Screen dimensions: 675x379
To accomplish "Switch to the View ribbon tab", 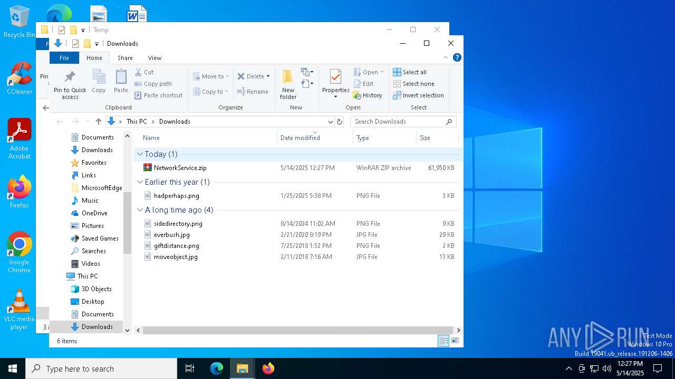I will 155,58.
